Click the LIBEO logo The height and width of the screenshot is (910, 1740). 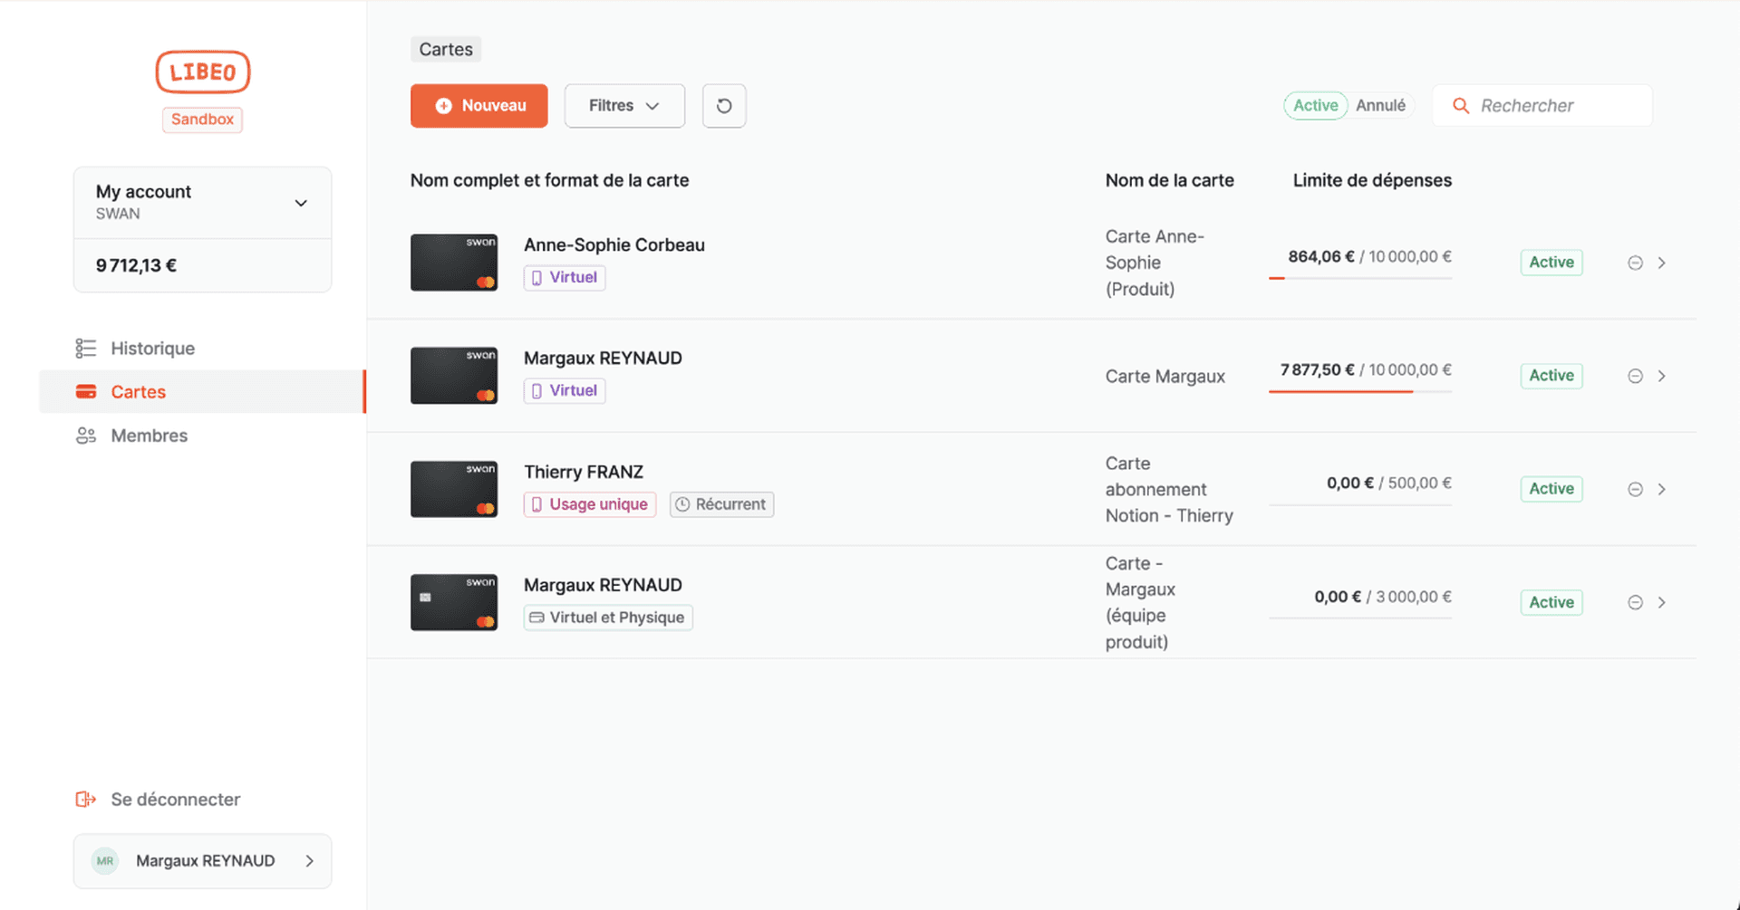pyautogui.click(x=202, y=72)
